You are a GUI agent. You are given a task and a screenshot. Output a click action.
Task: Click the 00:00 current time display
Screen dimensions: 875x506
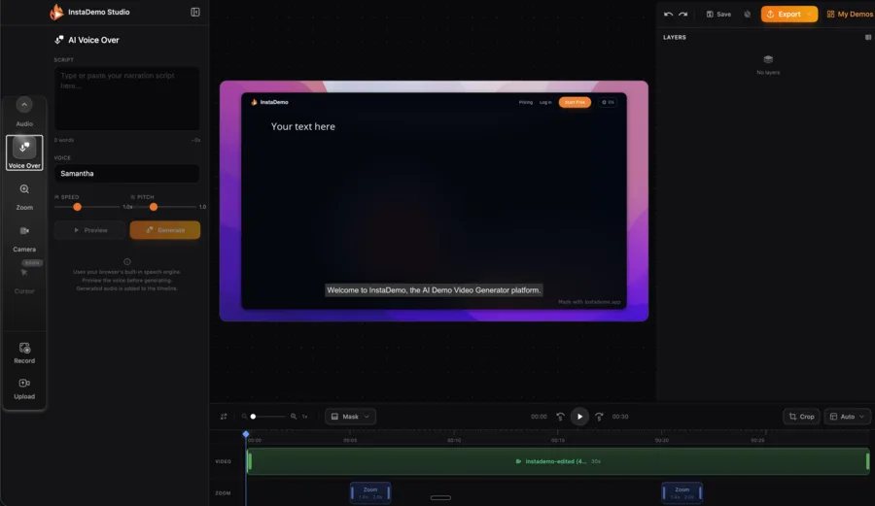[x=539, y=417]
